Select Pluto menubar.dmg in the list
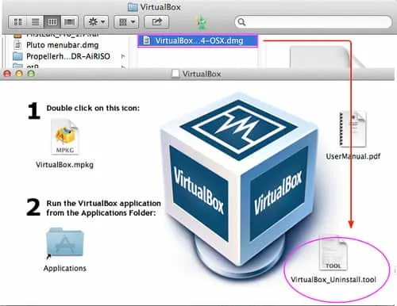The width and height of the screenshot is (397, 306). coord(62,45)
